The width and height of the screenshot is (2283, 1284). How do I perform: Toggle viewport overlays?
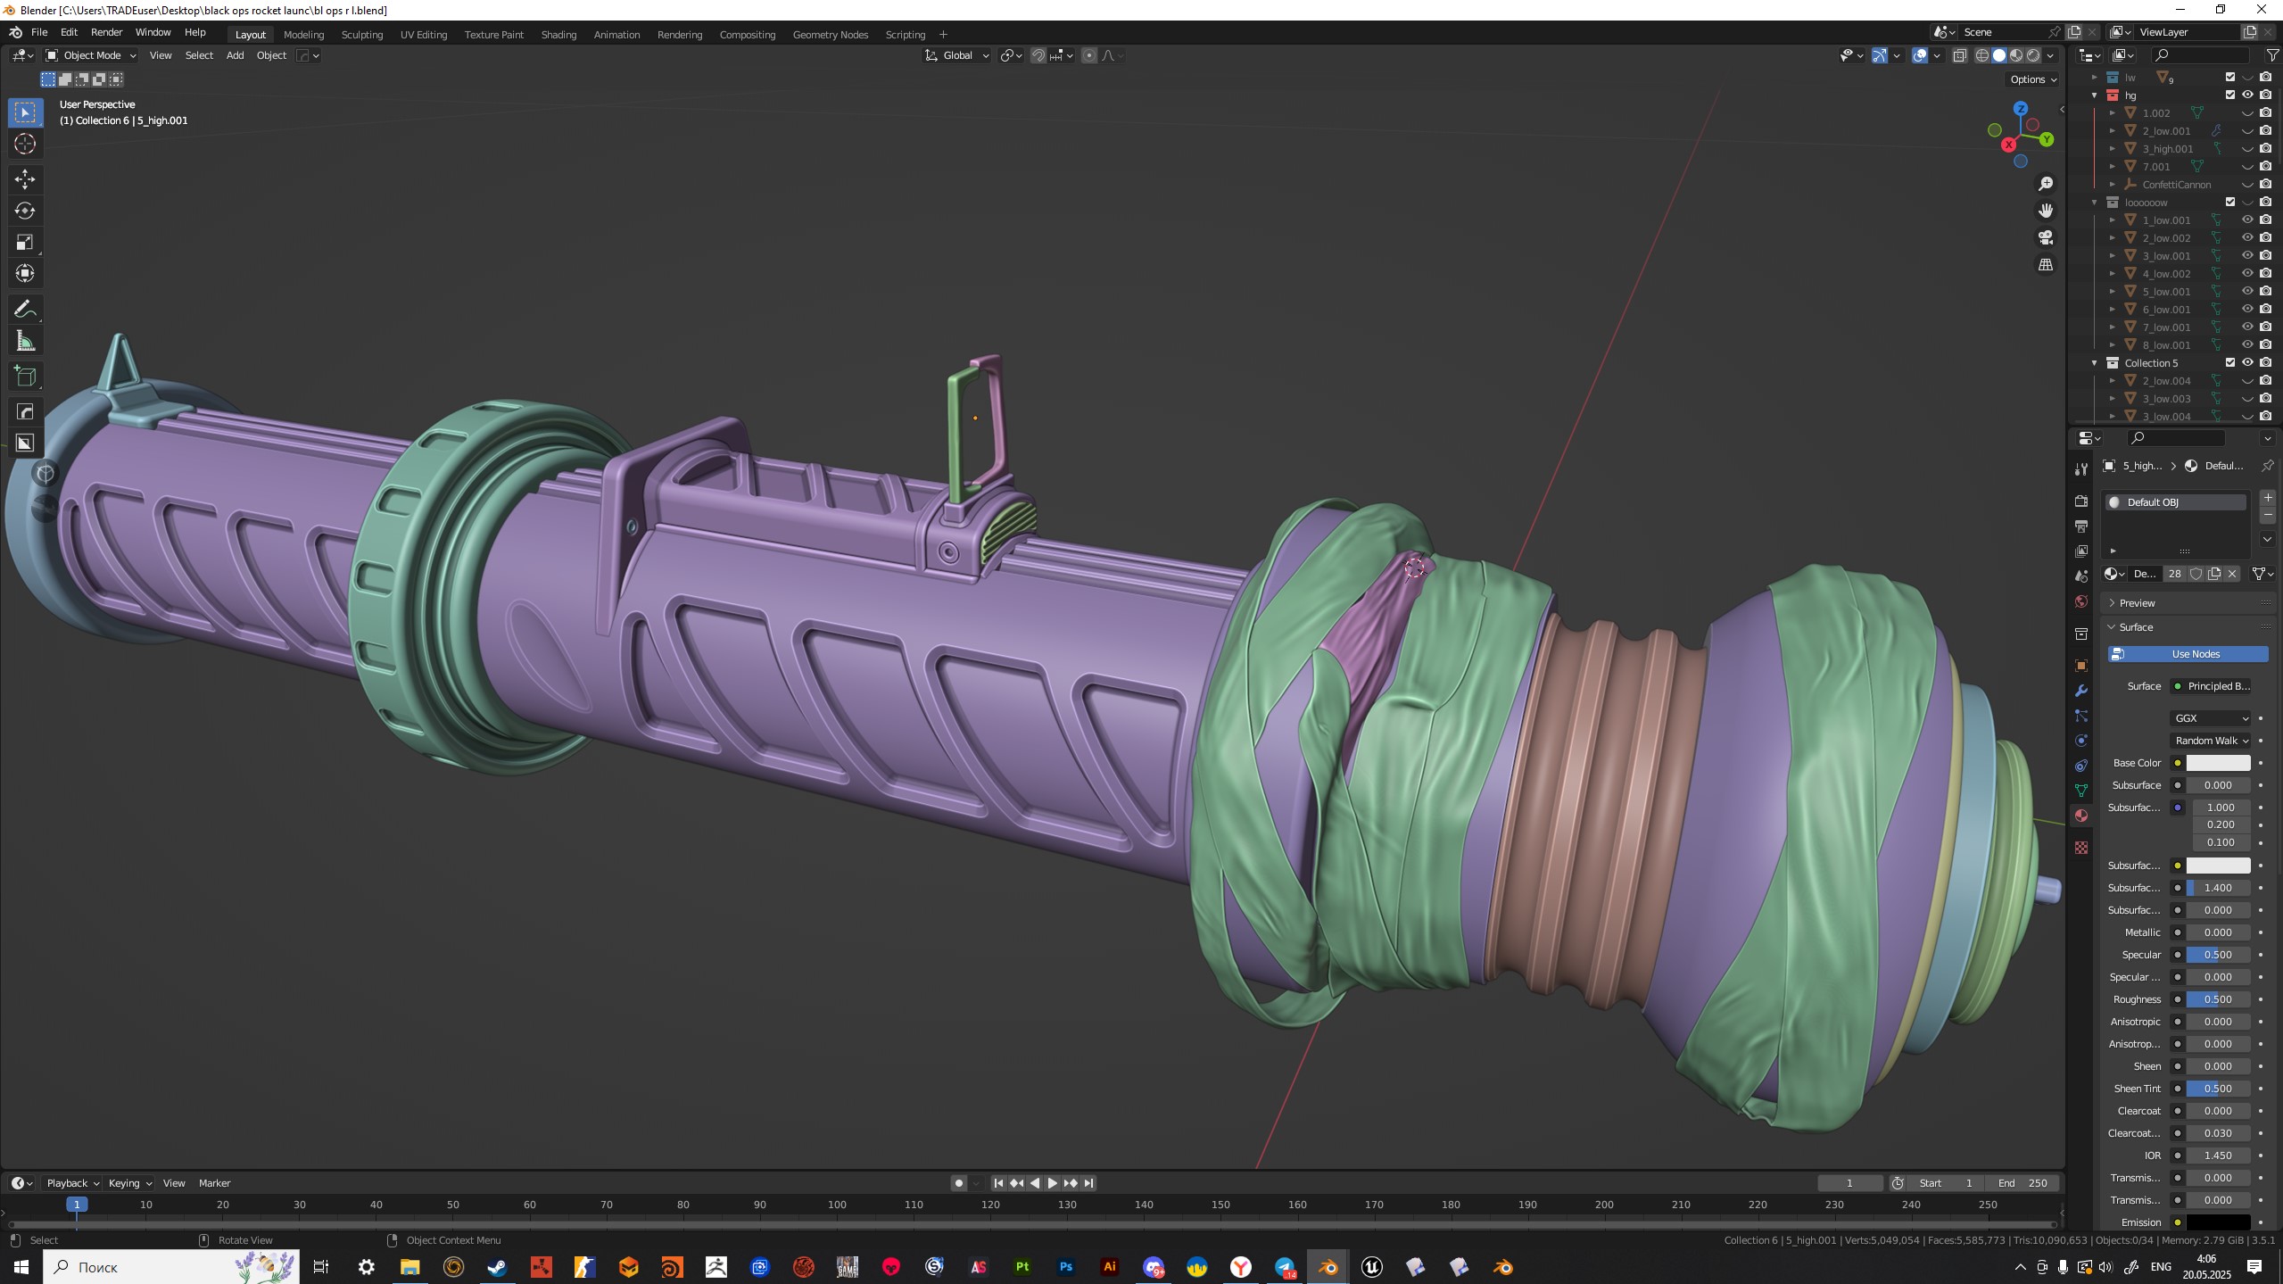tap(1920, 55)
